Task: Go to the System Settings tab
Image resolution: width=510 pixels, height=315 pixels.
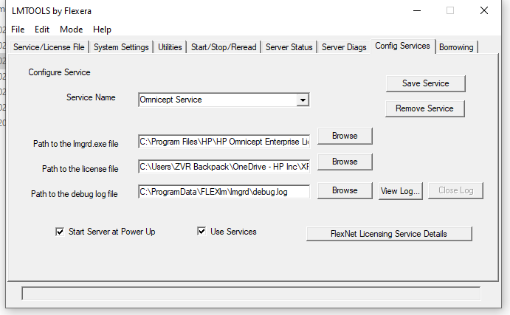Action: point(122,47)
